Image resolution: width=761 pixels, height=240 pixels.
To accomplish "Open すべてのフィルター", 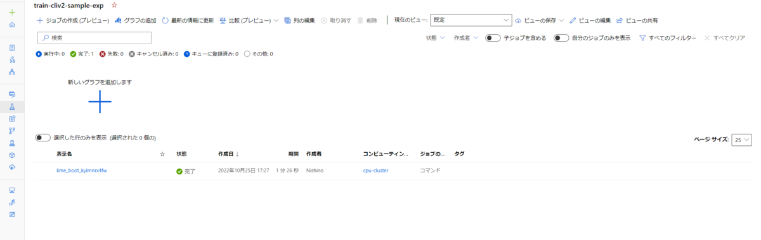I will [x=667, y=38].
